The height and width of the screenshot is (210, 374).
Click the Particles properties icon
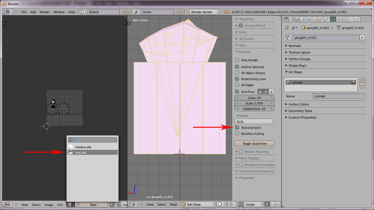point(351,19)
